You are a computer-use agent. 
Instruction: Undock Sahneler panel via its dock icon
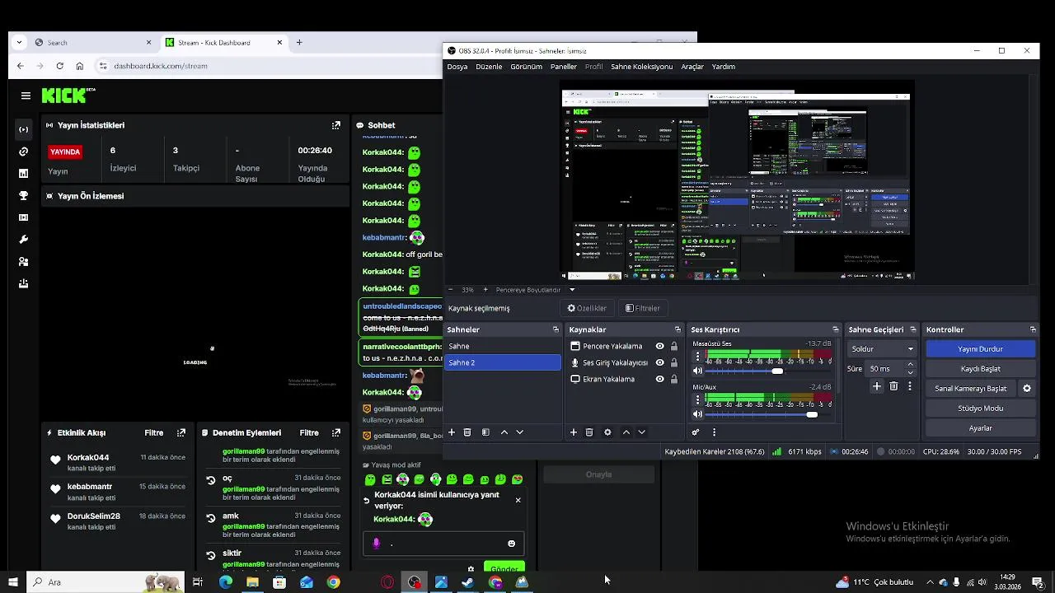click(x=556, y=329)
